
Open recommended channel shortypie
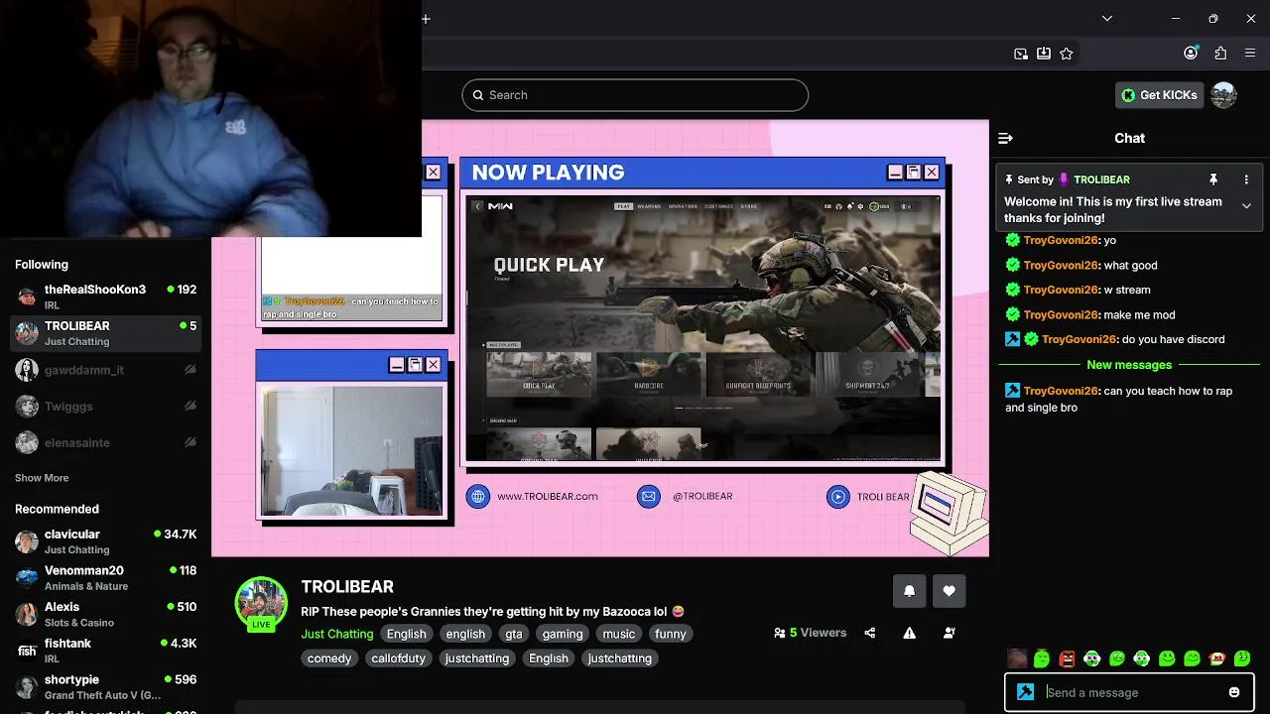click(106, 687)
